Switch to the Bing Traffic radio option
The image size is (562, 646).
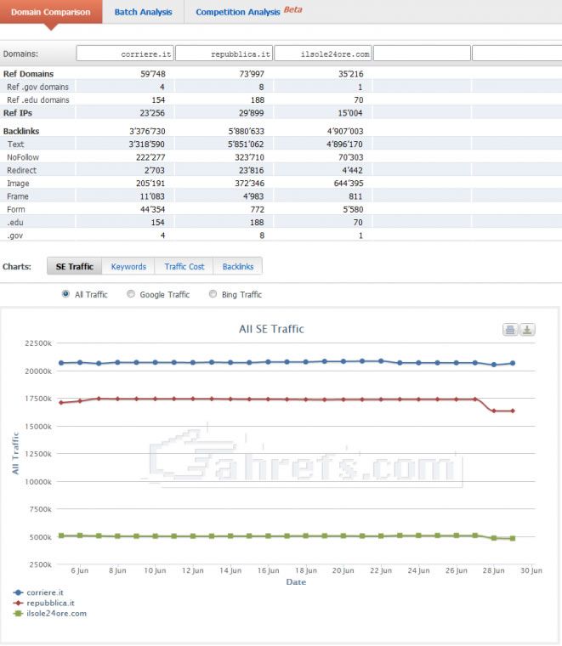213,294
